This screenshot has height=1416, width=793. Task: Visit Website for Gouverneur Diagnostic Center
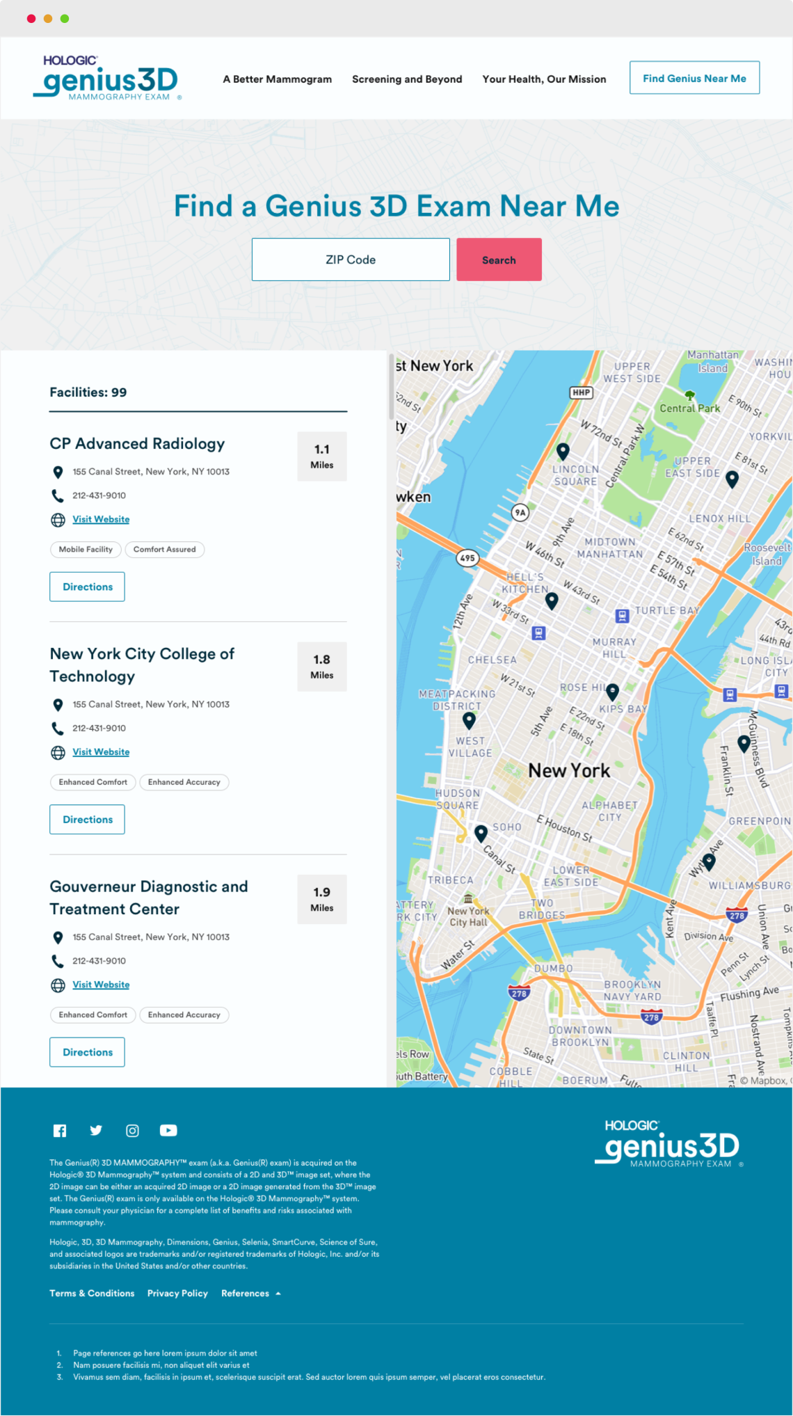101,985
